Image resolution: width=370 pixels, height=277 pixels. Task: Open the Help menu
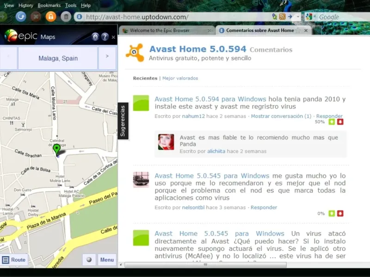pos(86,5)
